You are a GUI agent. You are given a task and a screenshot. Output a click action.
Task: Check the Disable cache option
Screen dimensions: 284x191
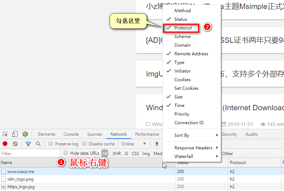point(85,144)
